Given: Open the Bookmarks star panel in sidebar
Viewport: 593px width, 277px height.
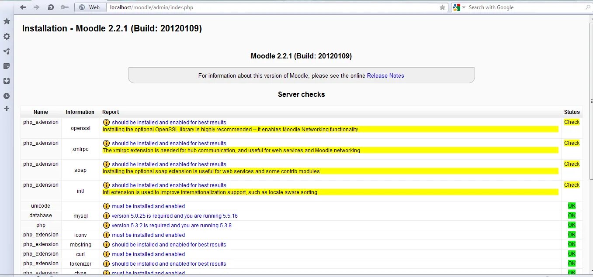Looking at the screenshot, I should (x=7, y=21).
